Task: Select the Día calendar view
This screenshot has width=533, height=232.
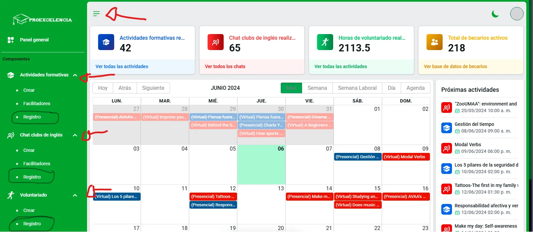Action: (x=391, y=88)
